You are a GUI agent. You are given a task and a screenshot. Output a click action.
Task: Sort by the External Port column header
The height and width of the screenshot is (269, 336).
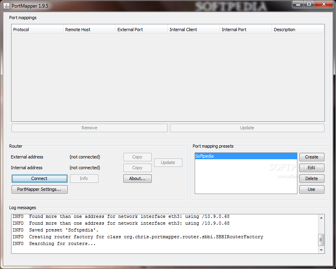[x=141, y=30]
